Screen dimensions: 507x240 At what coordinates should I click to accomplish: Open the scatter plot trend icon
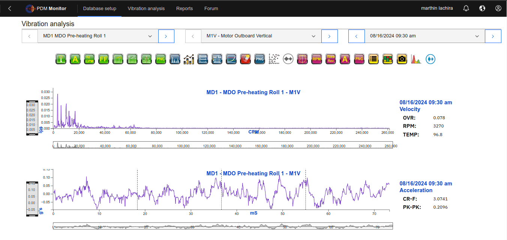click(x=274, y=59)
